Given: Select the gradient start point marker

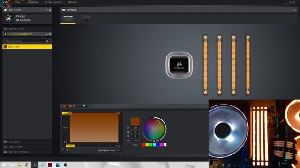Looking at the screenshot, I should (70, 113).
